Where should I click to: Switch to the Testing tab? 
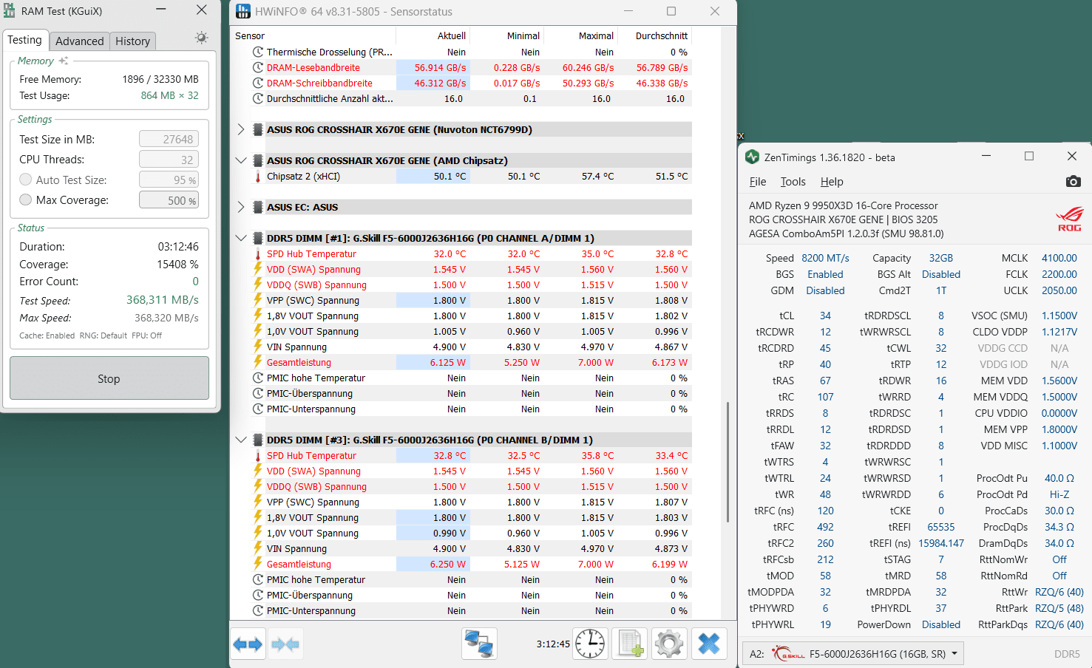25,40
